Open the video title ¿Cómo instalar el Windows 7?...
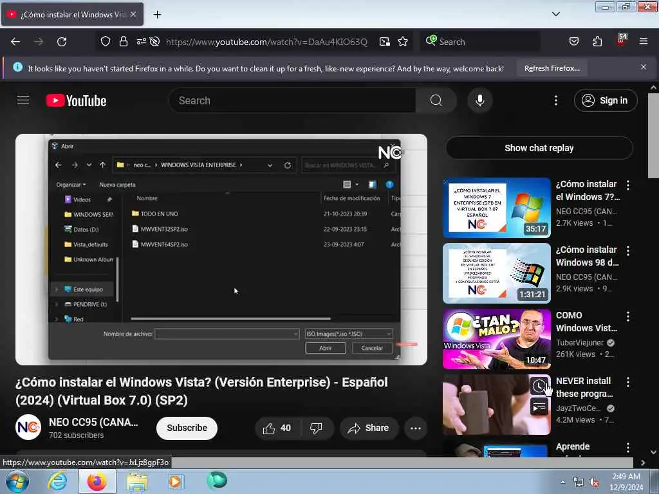The height and width of the screenshot is (494, 659). (588, 190)
